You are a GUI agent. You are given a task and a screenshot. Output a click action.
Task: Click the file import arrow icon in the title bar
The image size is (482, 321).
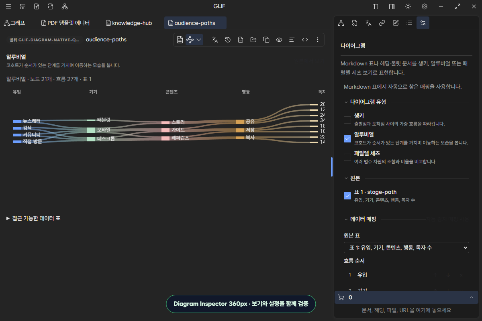[51, 6]
